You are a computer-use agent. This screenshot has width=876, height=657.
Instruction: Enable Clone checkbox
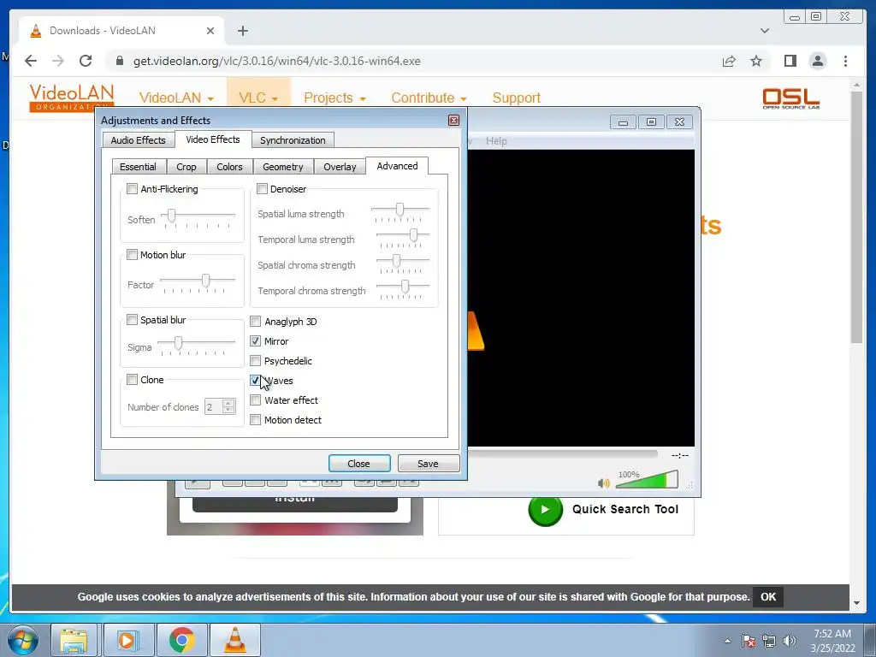coord(132,380)
